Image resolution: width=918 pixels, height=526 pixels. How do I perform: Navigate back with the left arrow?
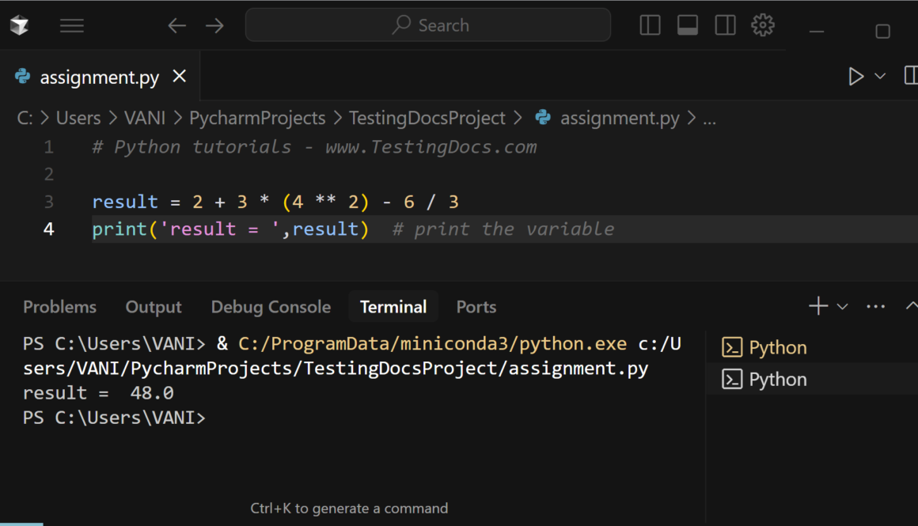tap(176, 26)
